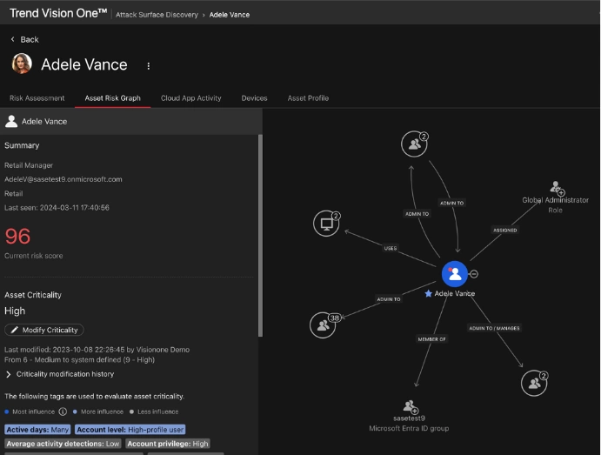Viewport: 601px width, 455px height.
Task: Go to the Devices tab
Action: [x=254, y=98]
